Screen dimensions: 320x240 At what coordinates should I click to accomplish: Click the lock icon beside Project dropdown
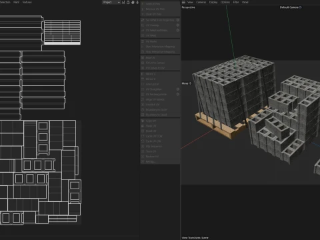point(128,2)
